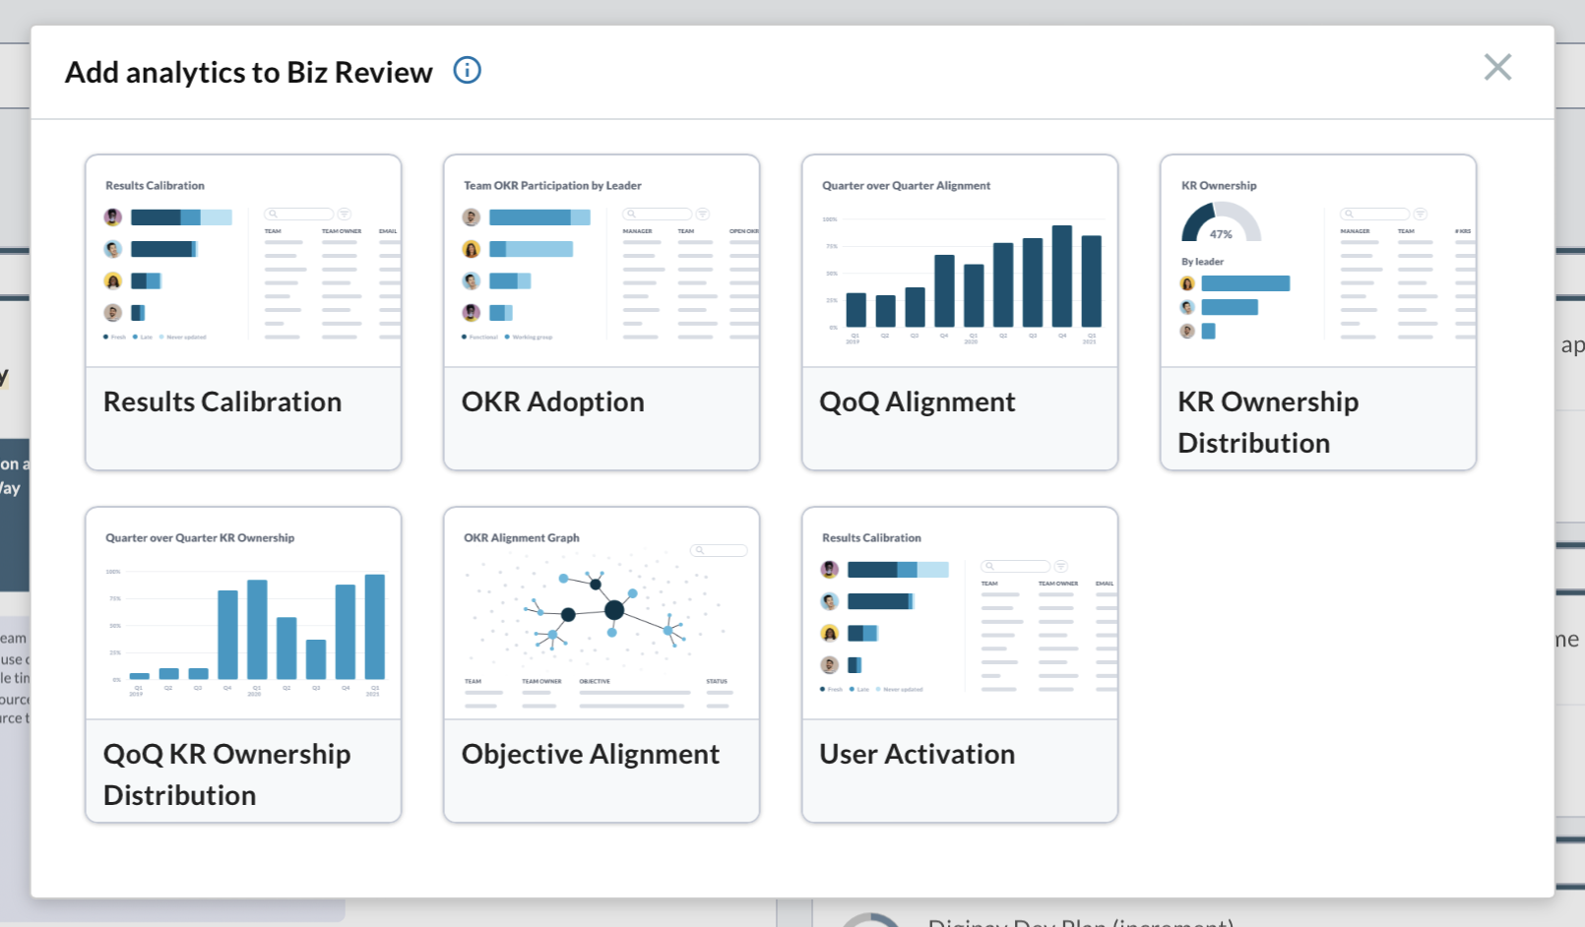Image resolution: width=1585 pixels, height=927 pixels.
Task: Click the QoQ KR Ownership Distribution title
Action: pos(227,774)
